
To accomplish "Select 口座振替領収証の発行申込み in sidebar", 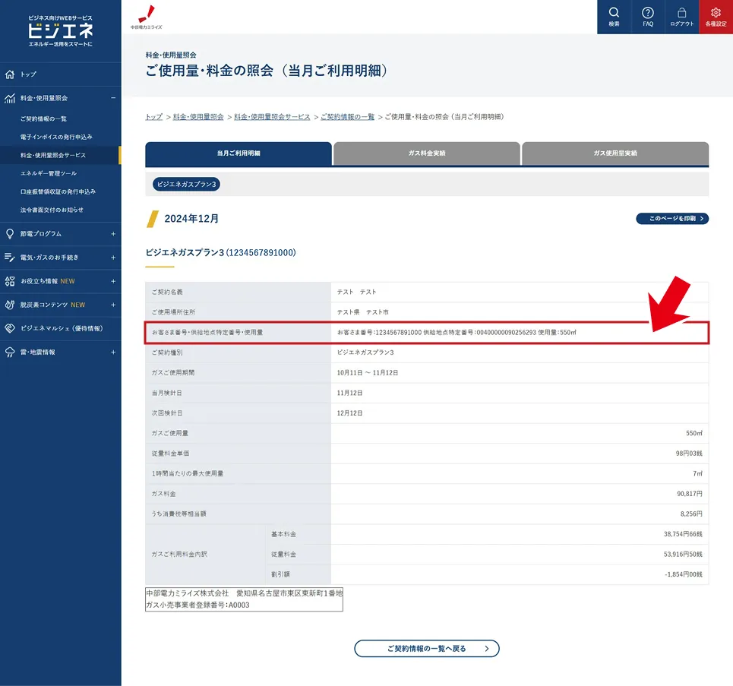I will click(58, 191).
